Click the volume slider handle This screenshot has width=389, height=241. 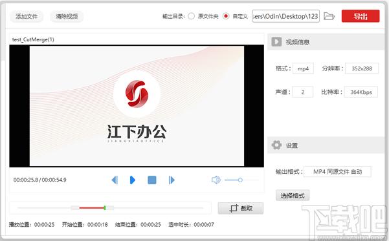(x=240, y=180)
